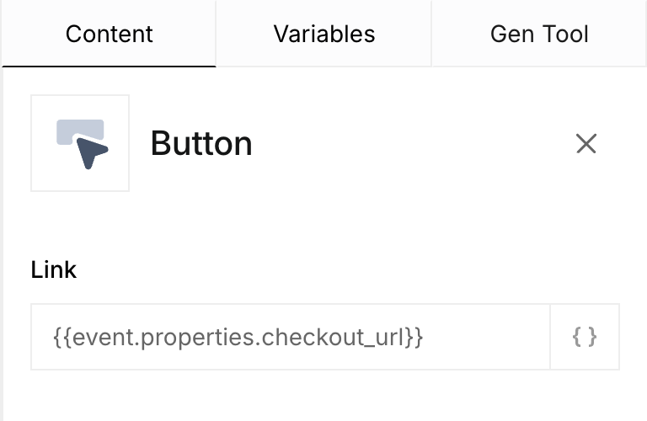Insert a variable with the {} button

point(585,337)
